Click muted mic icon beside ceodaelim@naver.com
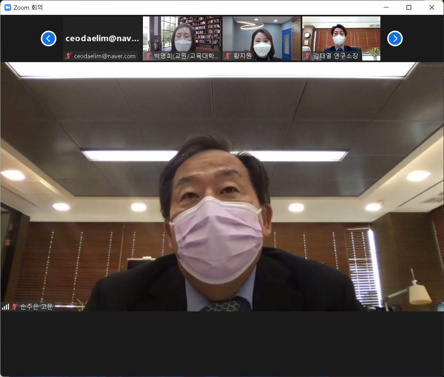Image resolution: width=444 pixels, height=377 pixels. point(68,56)
